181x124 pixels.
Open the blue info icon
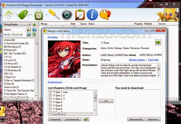pos(92,15)
